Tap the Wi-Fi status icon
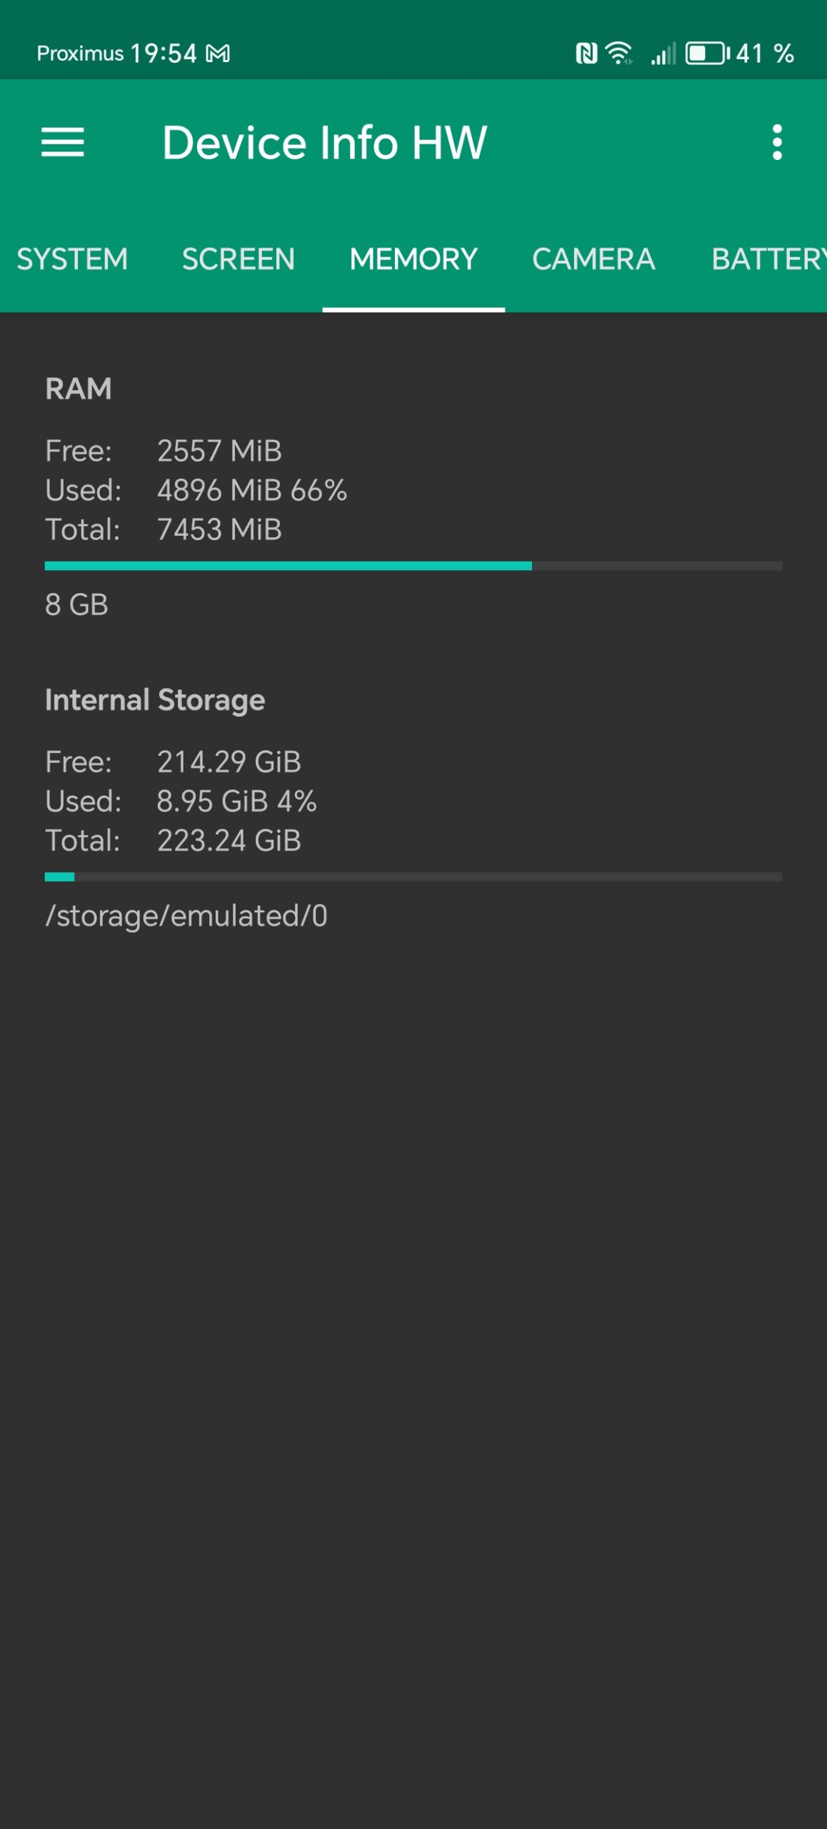The height and width of the screenshot is (1829, 827). point(618,54)
